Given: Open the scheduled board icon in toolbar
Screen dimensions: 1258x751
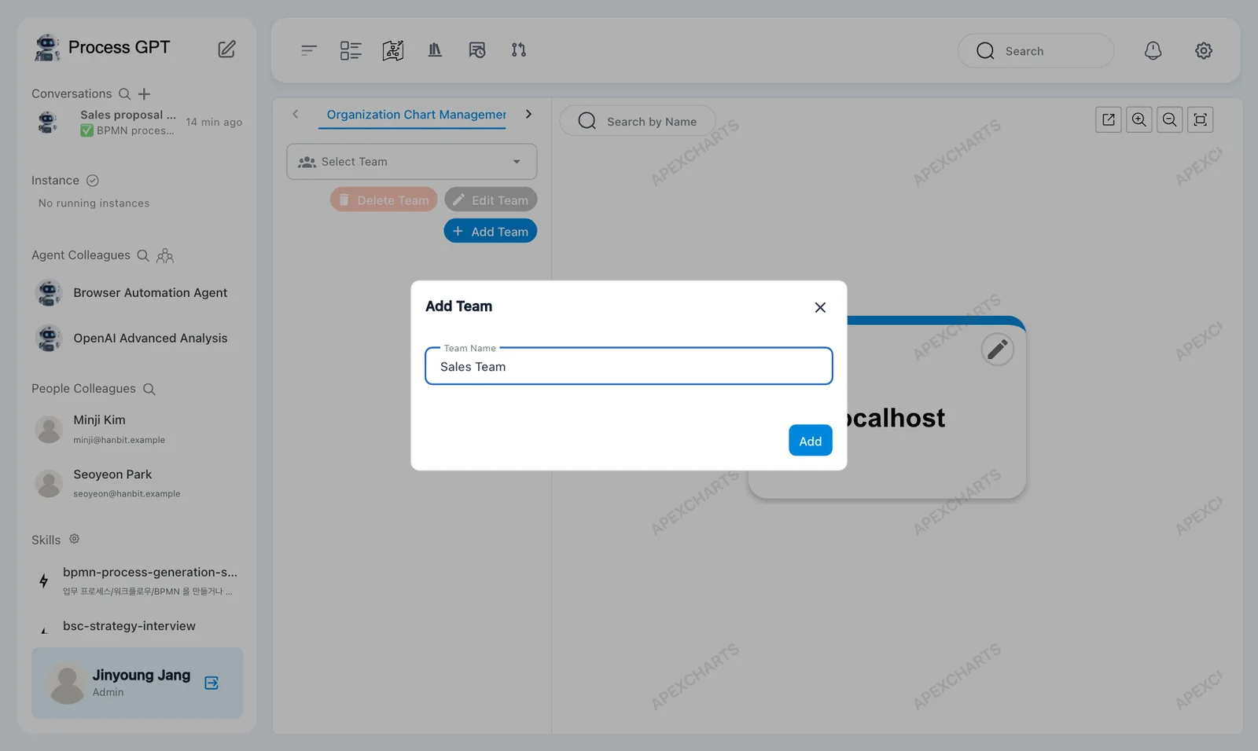Looking at the screenshot, I should click(477, 50).
